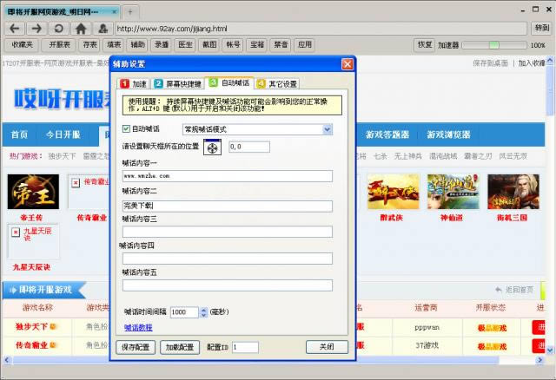Click the 收藏夹 toolbar button
Viewport: 556px width, 380px height.
[x=23, y=44]
